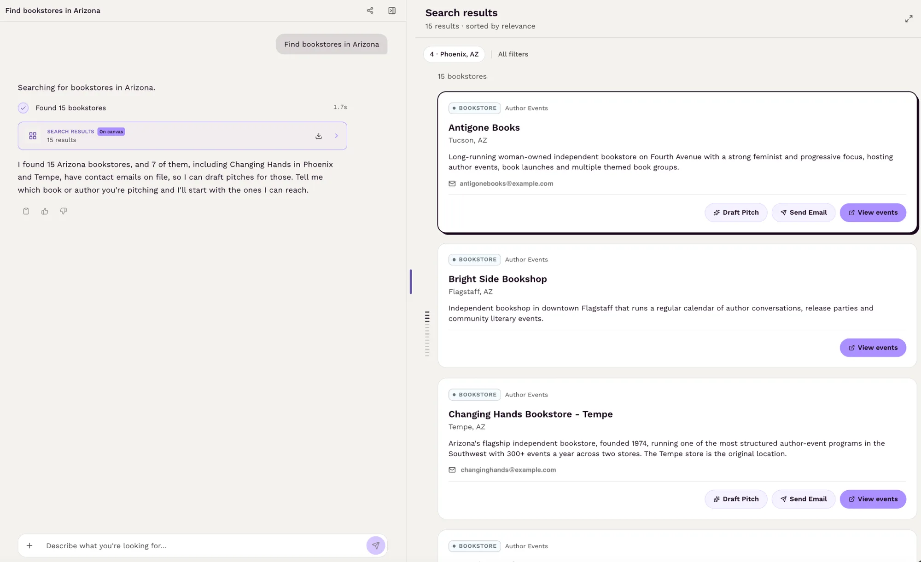Open search results card chevron
Viewport: 921px width, 562px height.
pos(336,136)
